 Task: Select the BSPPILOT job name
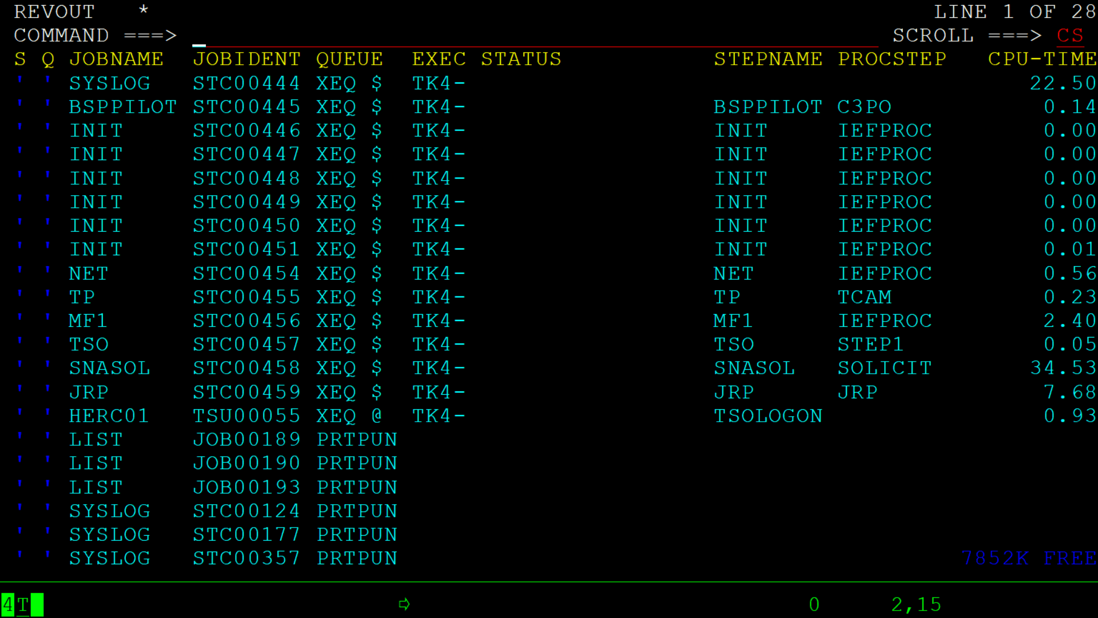coord(123,107)
